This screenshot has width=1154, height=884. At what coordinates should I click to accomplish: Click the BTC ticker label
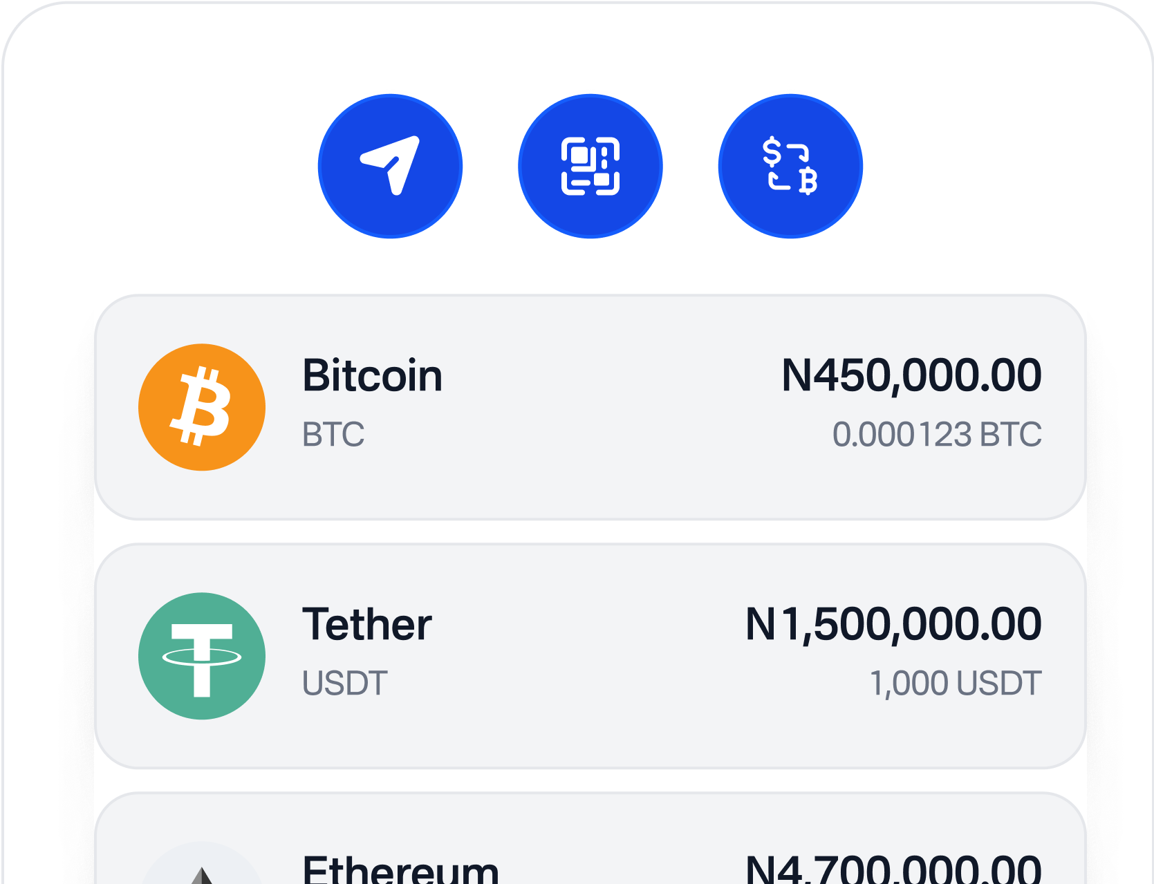click(333, 435)
